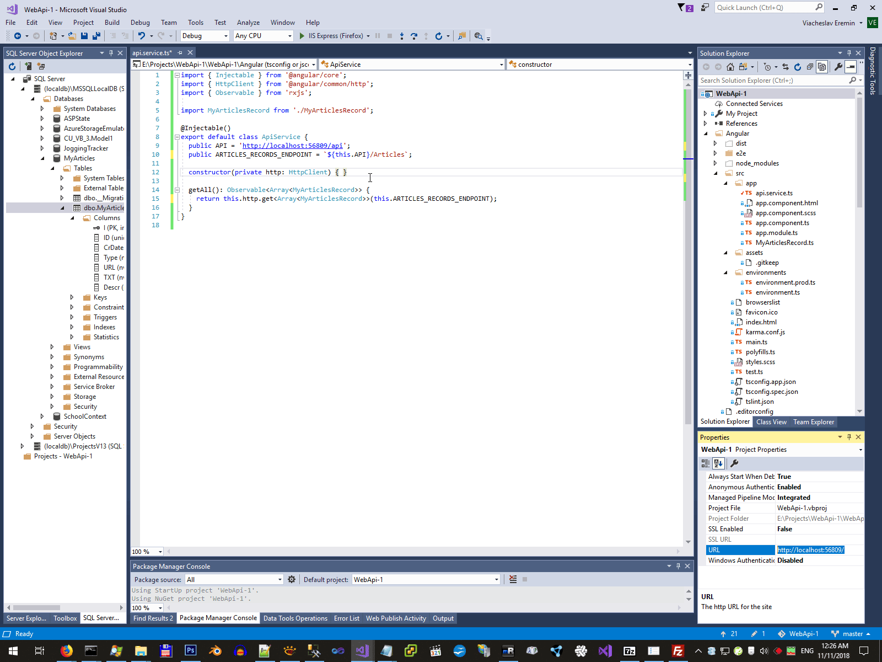Open Firefox from the Windows taskbar

(66, 651)
